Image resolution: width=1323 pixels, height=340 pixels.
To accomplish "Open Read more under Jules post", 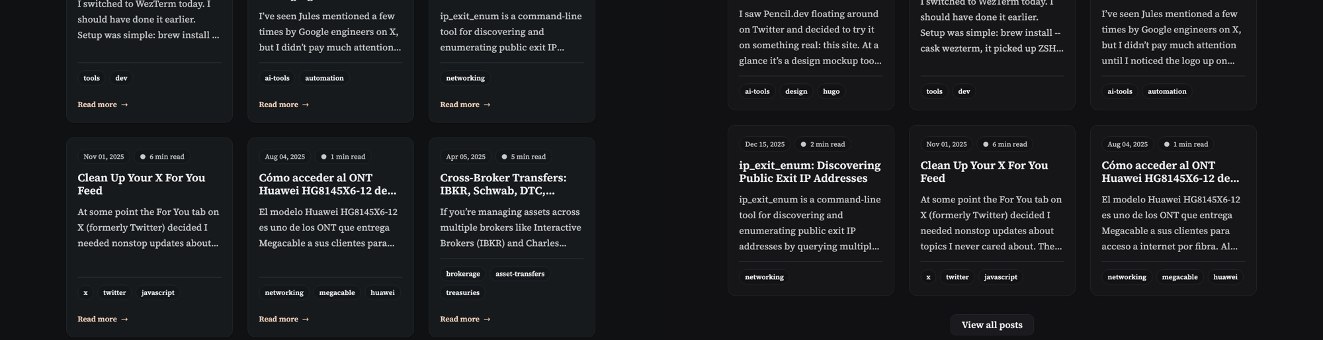I will (284, 105).
